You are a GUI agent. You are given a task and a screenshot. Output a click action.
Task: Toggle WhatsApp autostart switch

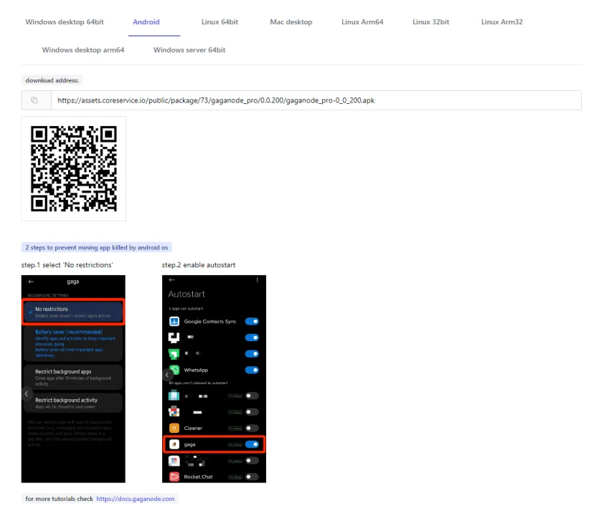click(252, 370)
